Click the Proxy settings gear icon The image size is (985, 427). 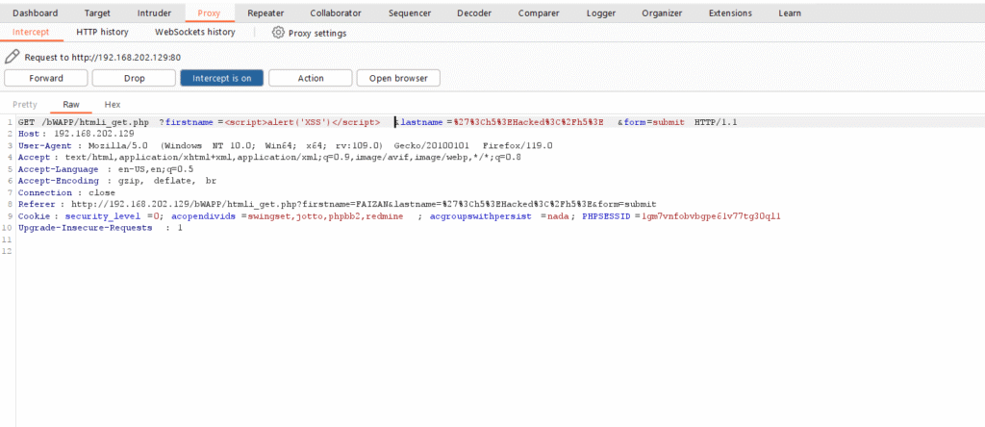coord(278,33)
